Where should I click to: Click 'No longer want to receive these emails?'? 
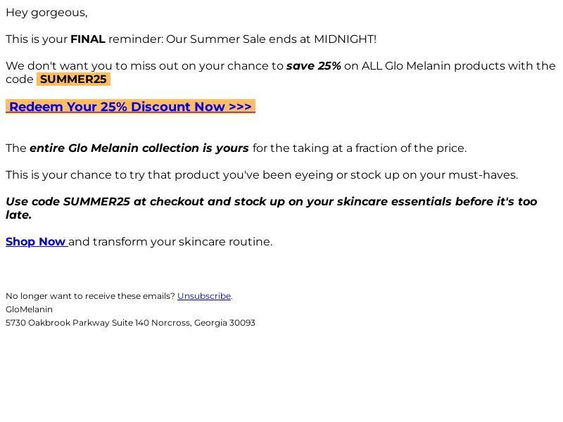(90, 296)
